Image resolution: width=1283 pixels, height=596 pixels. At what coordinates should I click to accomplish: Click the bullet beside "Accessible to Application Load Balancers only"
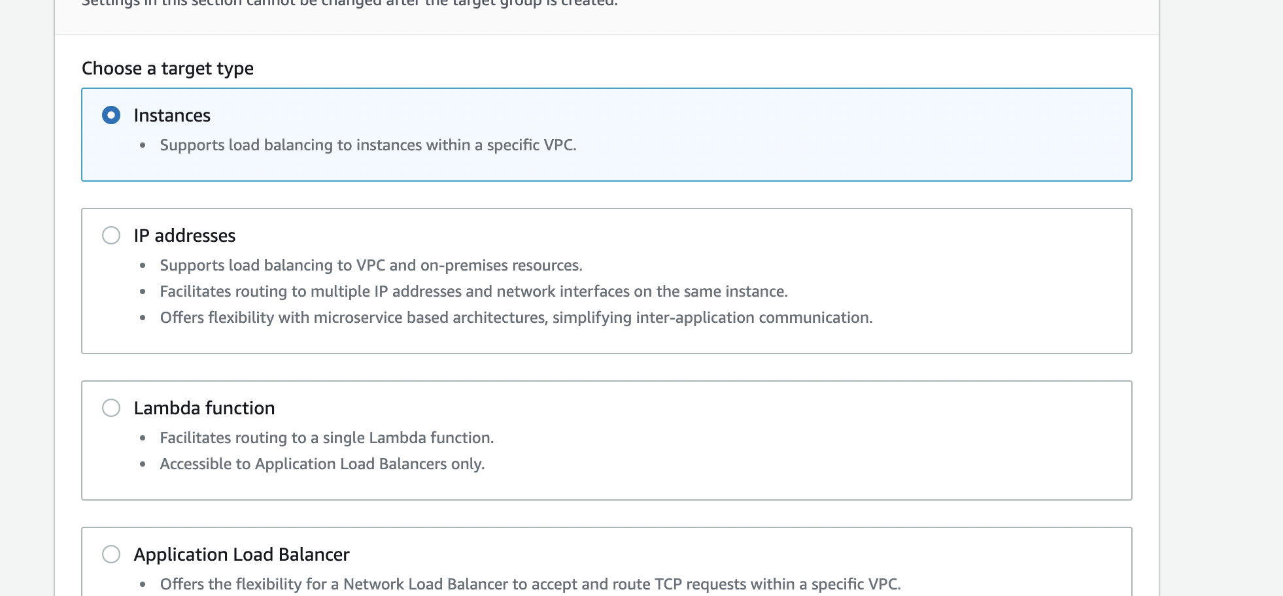point(143,465)
